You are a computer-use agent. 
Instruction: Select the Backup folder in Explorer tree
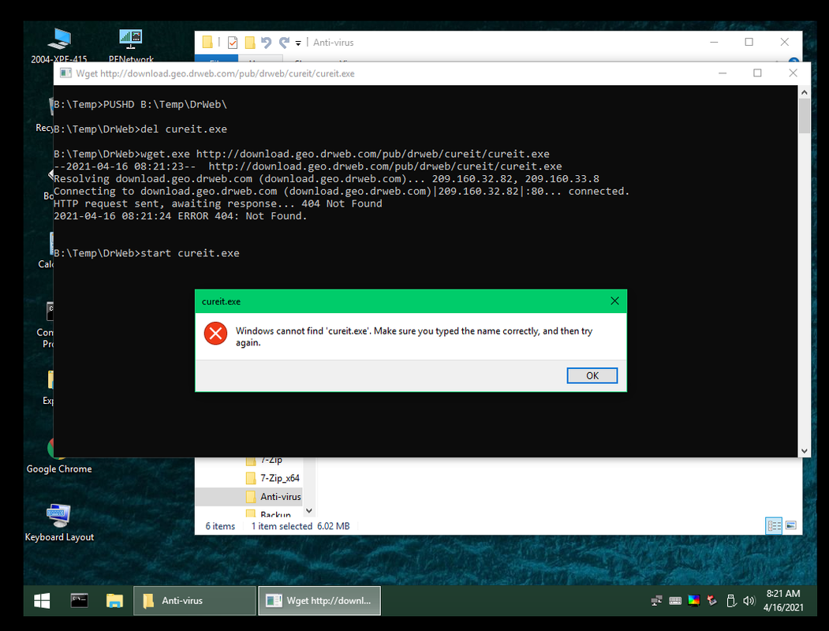coord(269,514)
